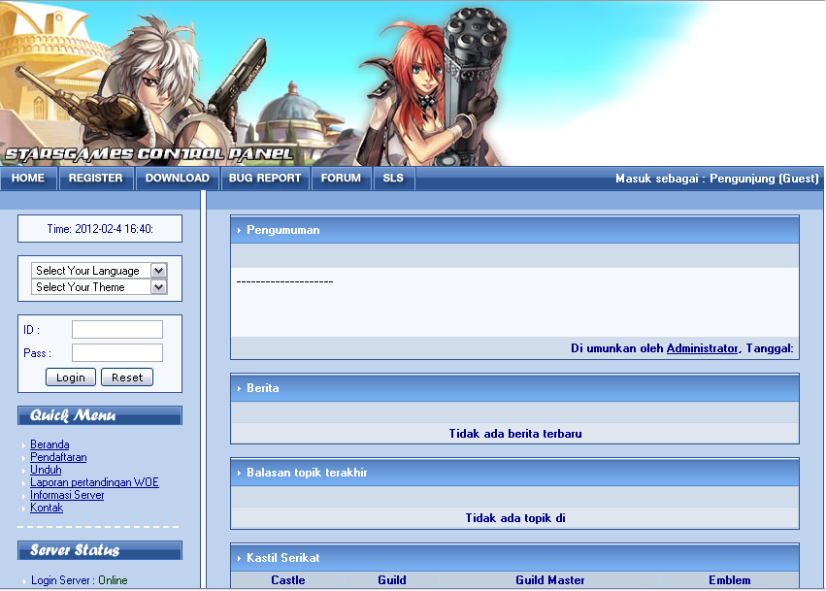Click the Guild column header
Image resolution: width=826 pixels, height=591 pixels.
(x=392, y=580)
